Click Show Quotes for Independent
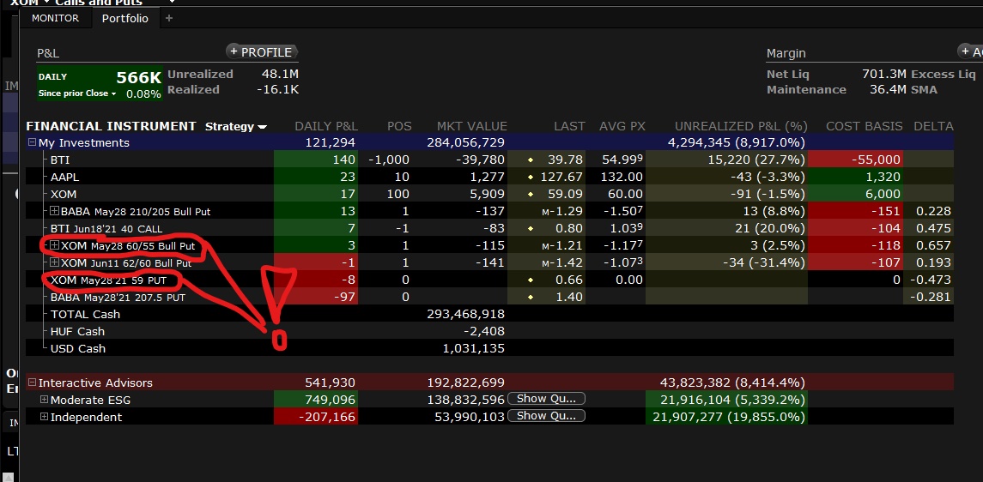Image resolution: width=983 pixels, height=482 pixels. click(x=546, y=416)
